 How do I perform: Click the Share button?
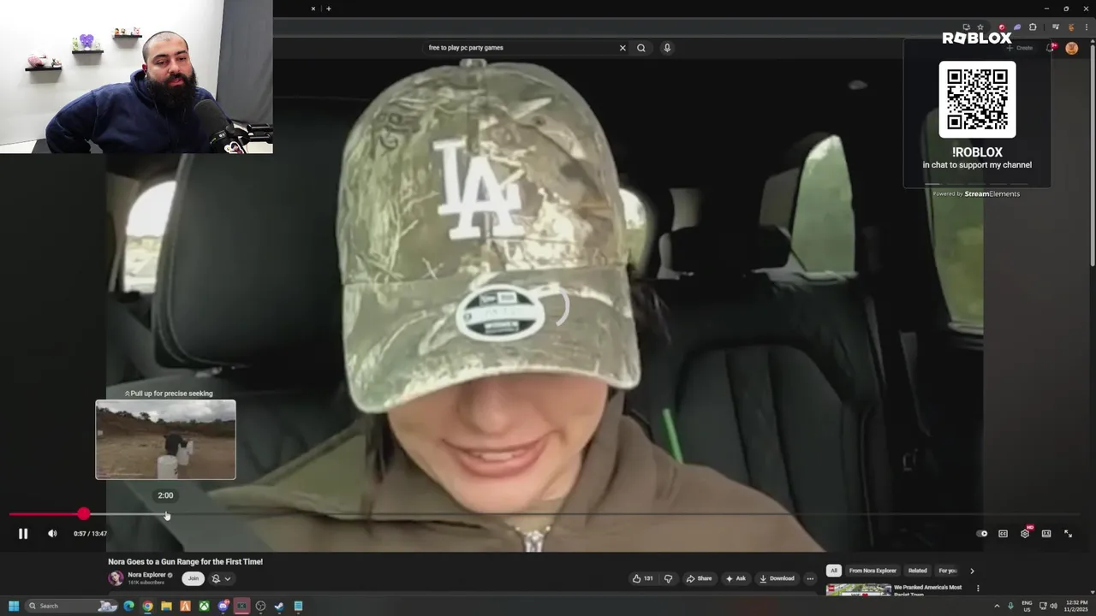699,578
